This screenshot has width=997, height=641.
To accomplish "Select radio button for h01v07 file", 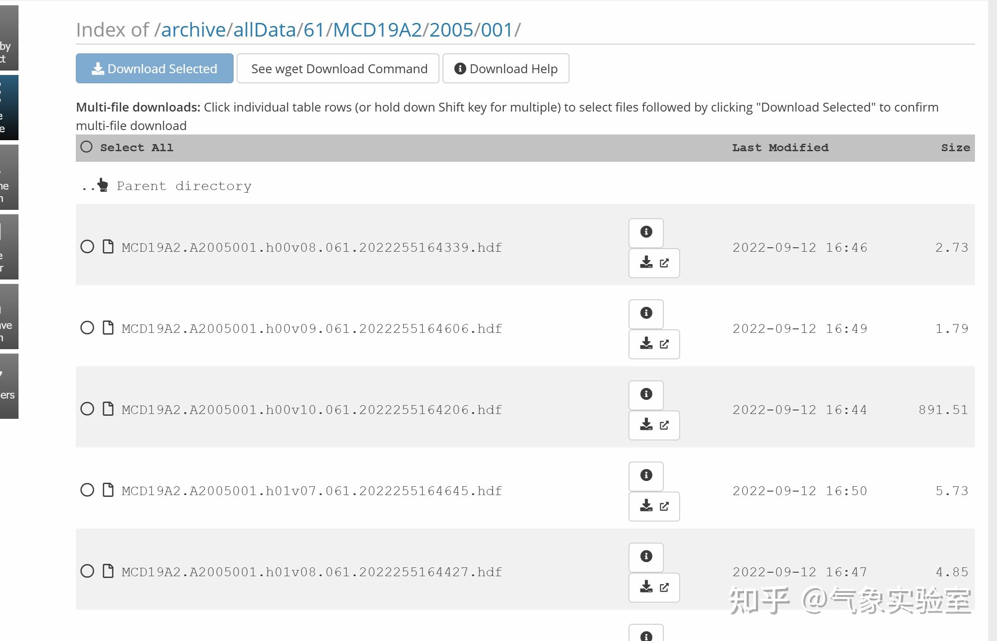I will pyautogui.click(x=87, y=490).
